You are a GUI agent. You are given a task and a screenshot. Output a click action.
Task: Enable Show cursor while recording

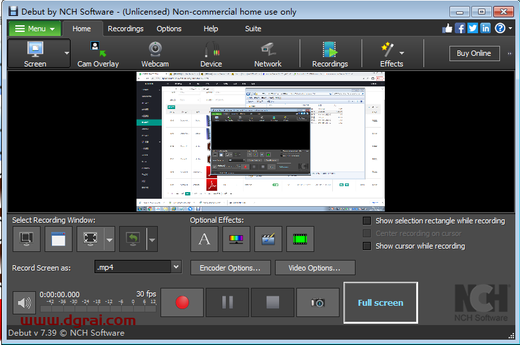(367, 246)
